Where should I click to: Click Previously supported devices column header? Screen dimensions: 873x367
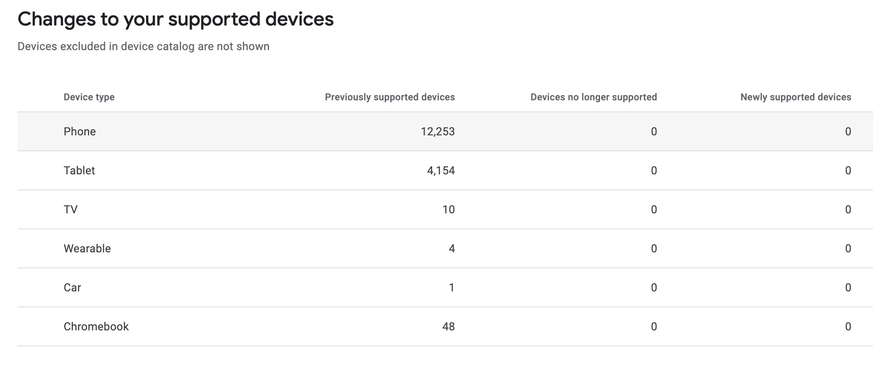pyautogui.click(x=390, y=97)
